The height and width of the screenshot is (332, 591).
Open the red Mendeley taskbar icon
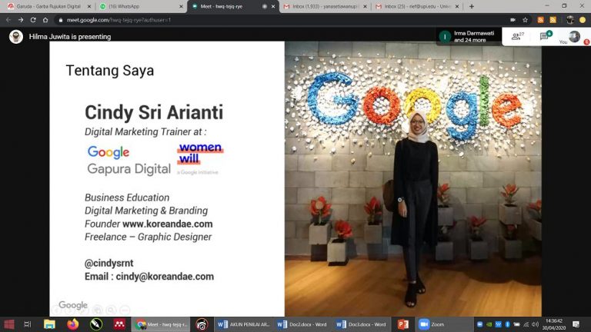pos(119,324)
